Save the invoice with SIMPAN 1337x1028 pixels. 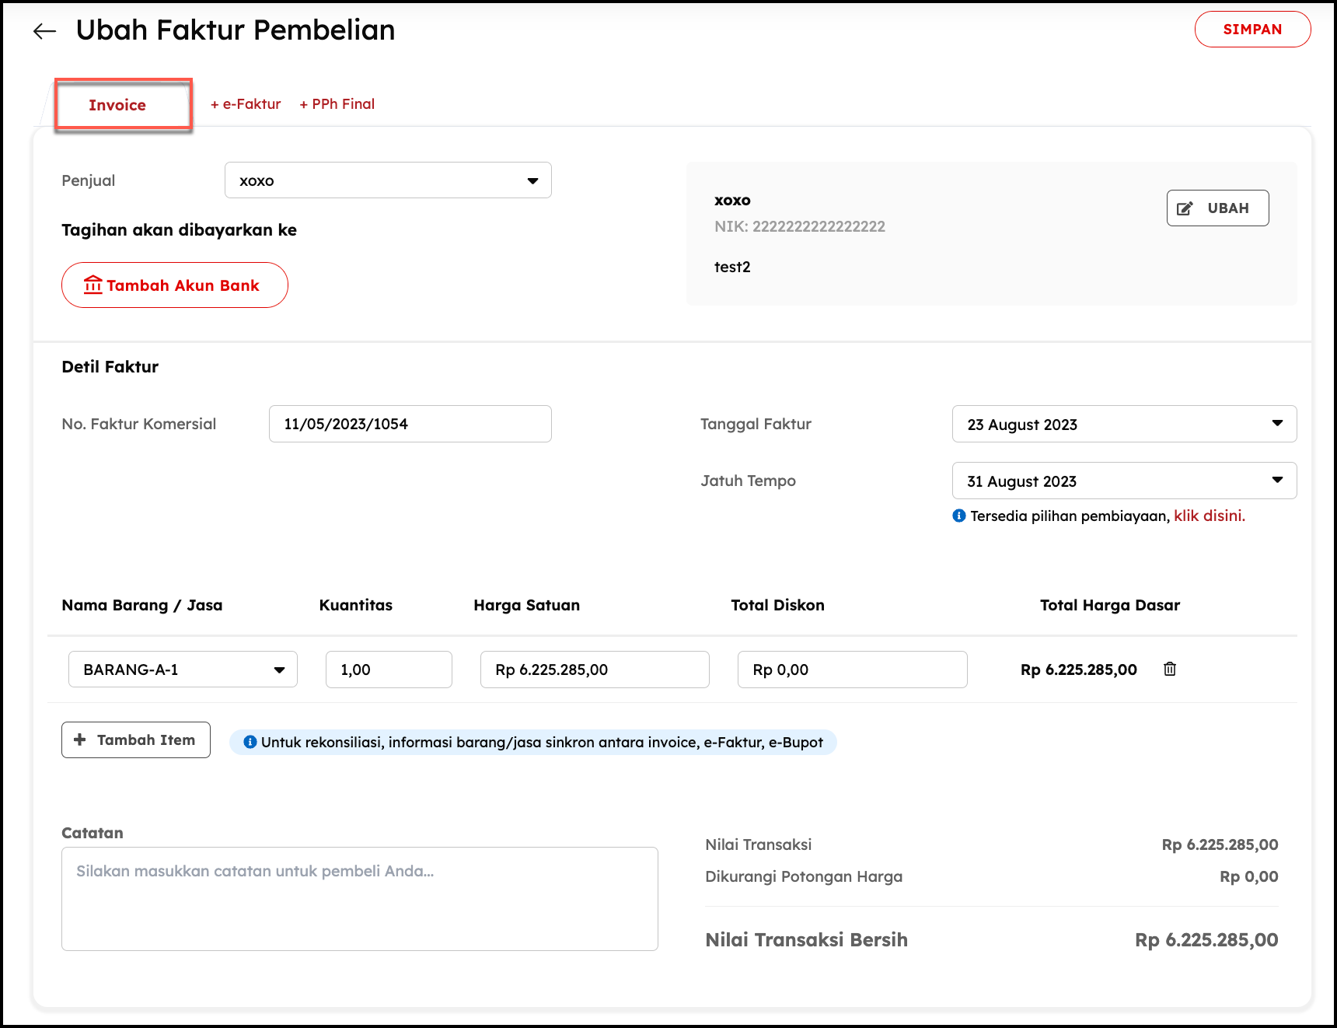coord(1251,30)
